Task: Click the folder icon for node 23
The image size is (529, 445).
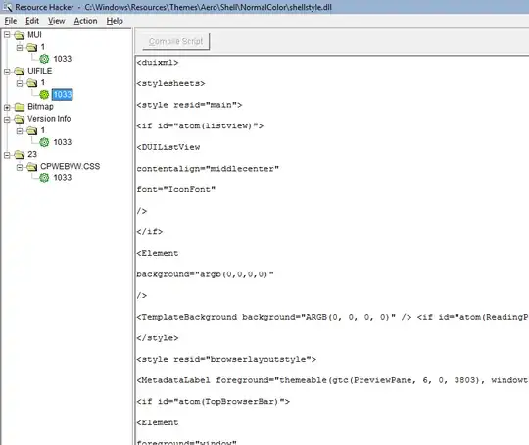Action: [20, 155]
